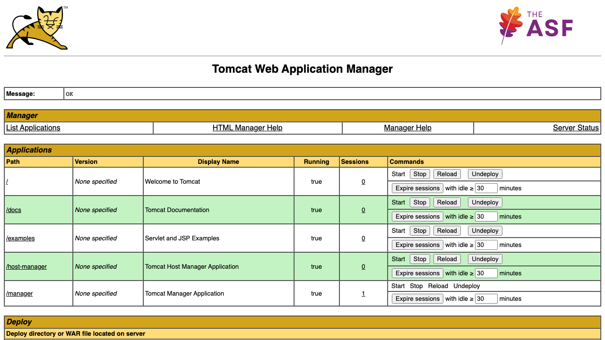This screenshot has height=340, width=605.
Task: Open the Manager Help link
Action: [x=407, y=128]
